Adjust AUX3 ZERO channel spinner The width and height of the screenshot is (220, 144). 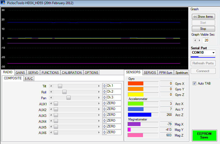pyautogui.click(x=104, y=115)
